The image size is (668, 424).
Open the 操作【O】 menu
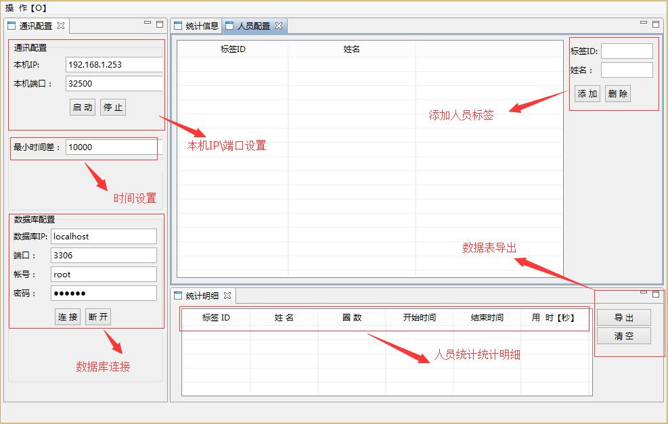[x=26, y=7]
